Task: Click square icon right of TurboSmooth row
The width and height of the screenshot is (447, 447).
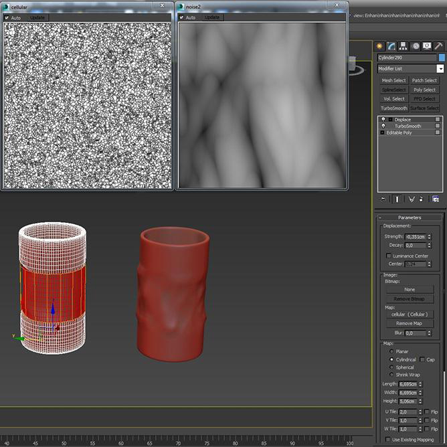Action: click(x=438, y=126)
